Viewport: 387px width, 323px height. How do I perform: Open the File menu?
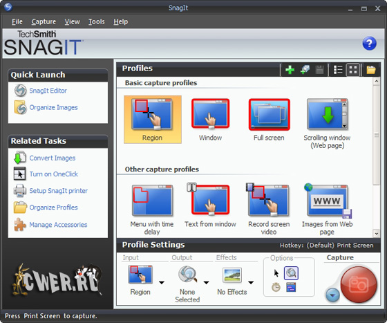coord(17,21)
